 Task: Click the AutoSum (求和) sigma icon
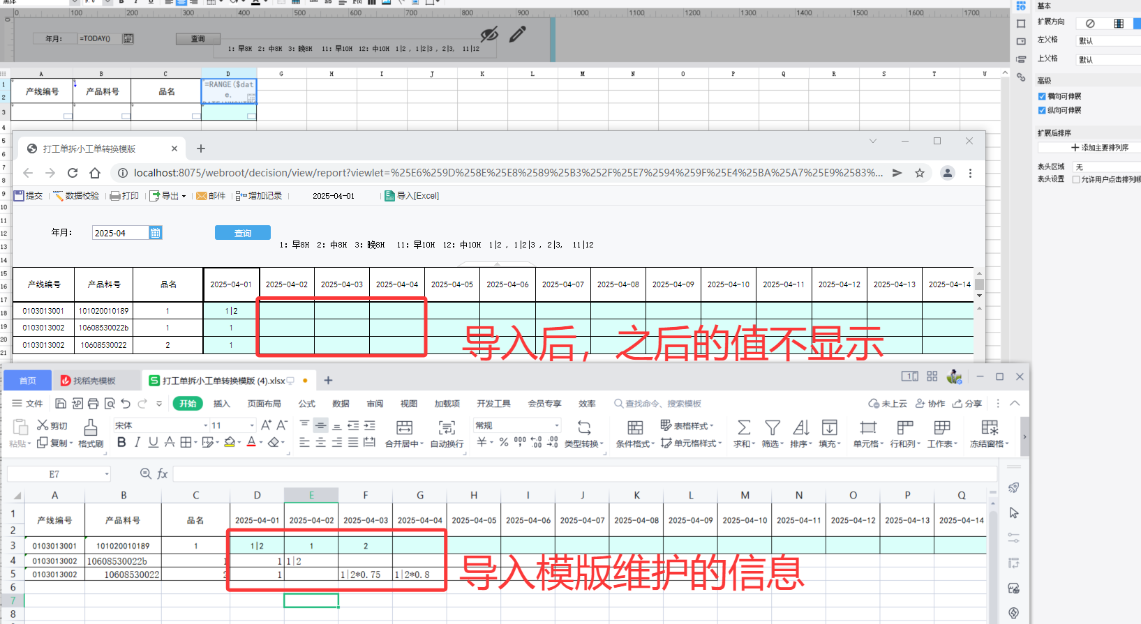click(x=744, y=427)
